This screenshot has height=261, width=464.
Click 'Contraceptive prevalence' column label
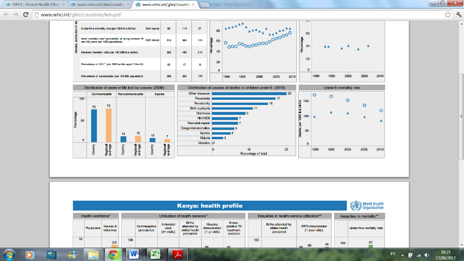[x=147, y=228]
